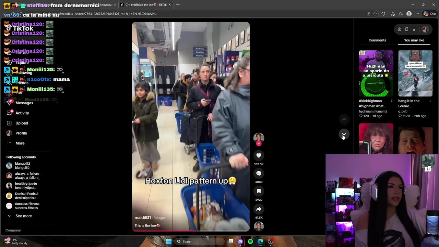Open the Highman cat video thumbnail
This screenshot has width=439, height=247.
pyautogui.click(x=376, y=73)
